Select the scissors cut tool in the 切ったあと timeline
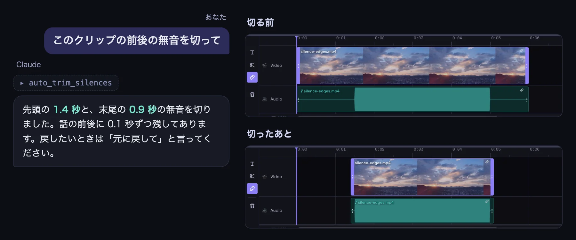Image resolution: width=576 pixels, height=240 pixels. pyautogui.click(x=252, y=176)
